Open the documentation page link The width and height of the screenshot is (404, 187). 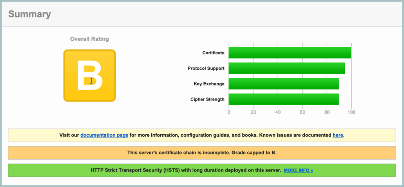(104, 135)
